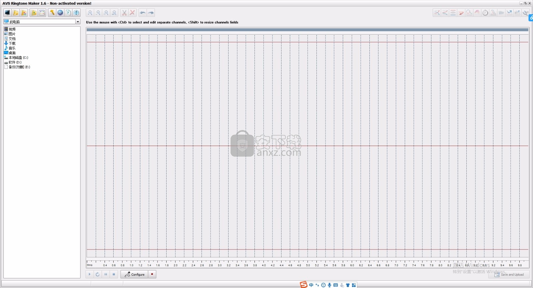Apply the fade in effect icon
Image resolution: width=533 pixels, height=288 pixels.
[x=437, y=13]
